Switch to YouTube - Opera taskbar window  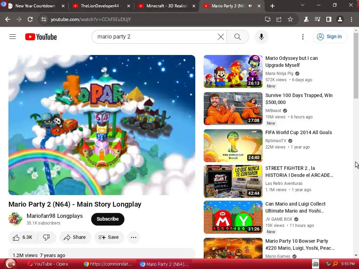coord(48,264)
